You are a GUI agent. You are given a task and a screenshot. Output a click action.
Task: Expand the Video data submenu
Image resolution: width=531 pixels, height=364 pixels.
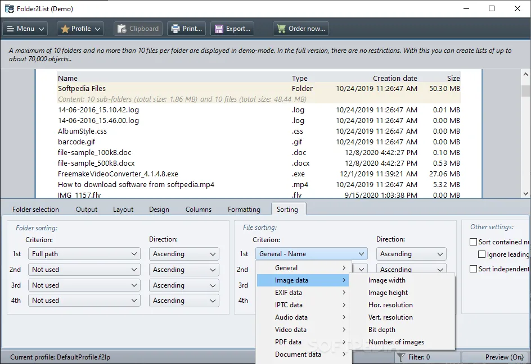304,330
